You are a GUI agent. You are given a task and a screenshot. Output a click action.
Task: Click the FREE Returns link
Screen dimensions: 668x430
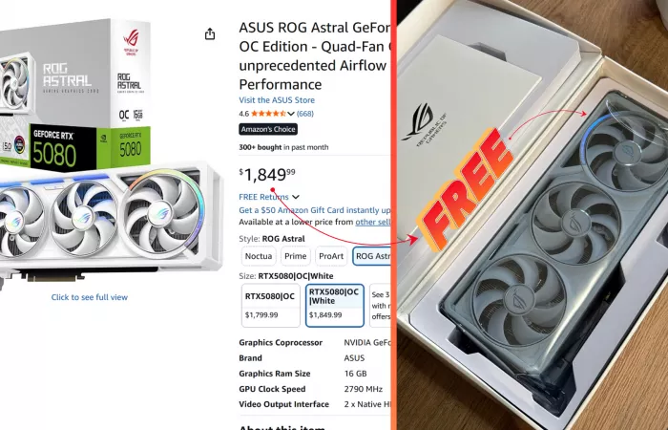click(x=263, y=197)
